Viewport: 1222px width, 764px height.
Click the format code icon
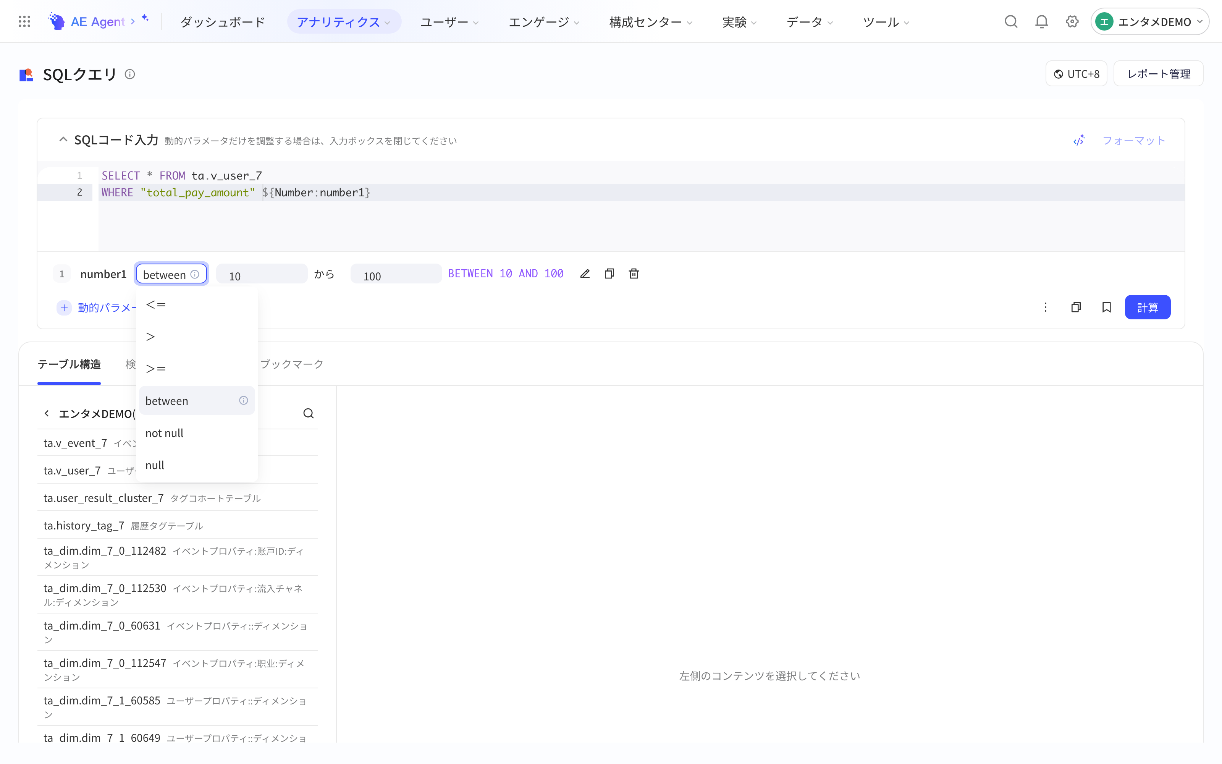point(1078,141)
